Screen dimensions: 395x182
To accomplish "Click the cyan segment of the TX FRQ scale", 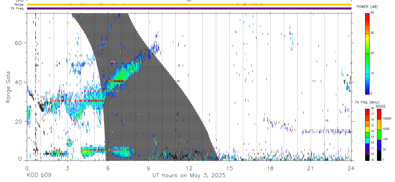I will coord(367,140).
